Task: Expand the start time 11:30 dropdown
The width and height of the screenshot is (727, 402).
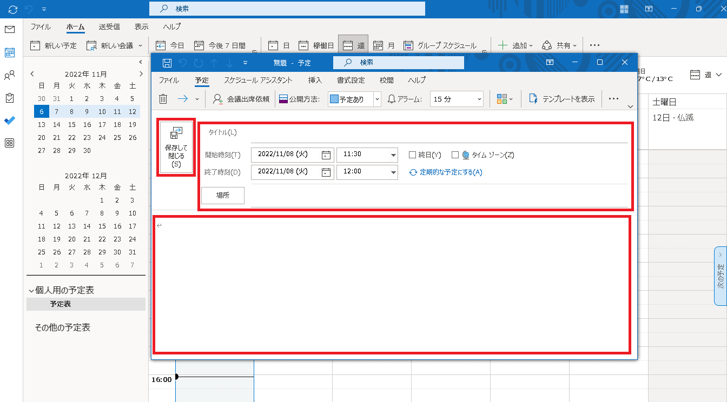Action: click(x=393, y=155)
